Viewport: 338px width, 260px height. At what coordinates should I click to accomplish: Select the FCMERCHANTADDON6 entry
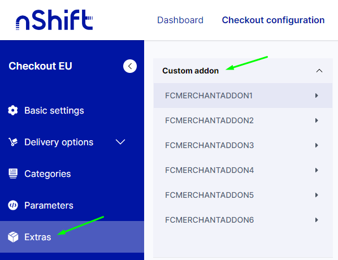click(x=243, y=220)
